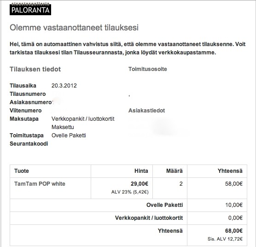256x247 pixels.
Task: Click the Hinta column header
Action: coord(141,171)
